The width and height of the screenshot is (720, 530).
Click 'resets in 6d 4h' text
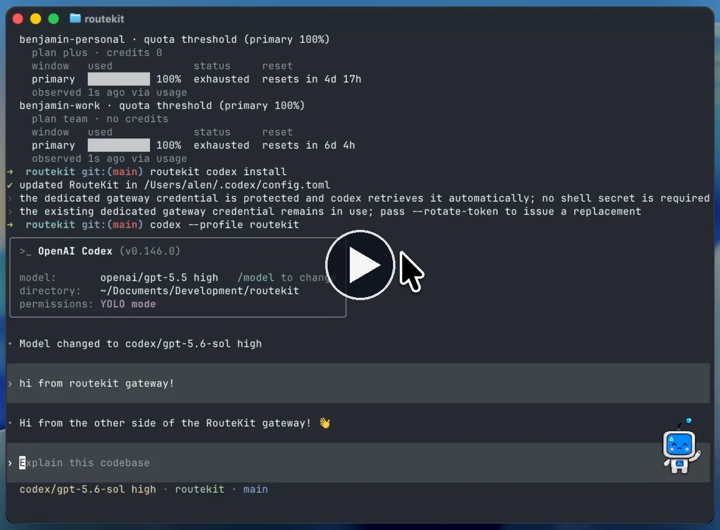click(x=308, y=145)
